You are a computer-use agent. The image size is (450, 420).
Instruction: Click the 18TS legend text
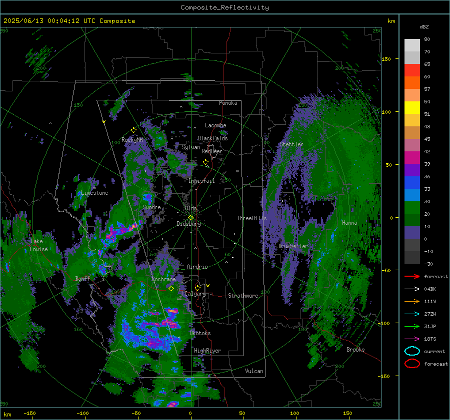pos(430,339)
